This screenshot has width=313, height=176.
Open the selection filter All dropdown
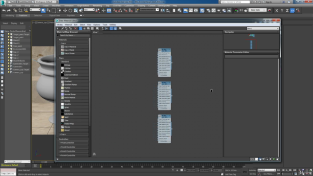(35, 10)
